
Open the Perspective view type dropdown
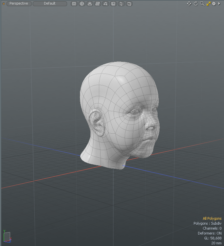pyautogui.click(x=19, y=4)
